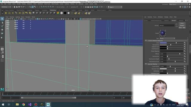
Task: Click the pause render icon in status line
Action: tap(102, 7)
